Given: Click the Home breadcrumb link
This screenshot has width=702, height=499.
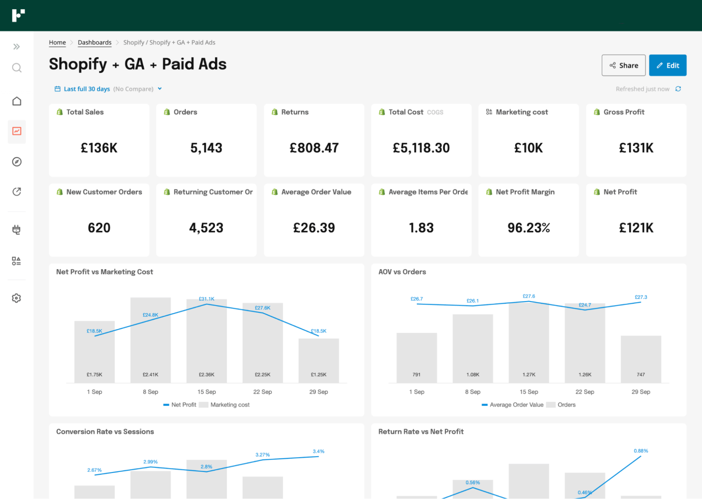Looking at the screenshot, I should [x=57, y=42].
